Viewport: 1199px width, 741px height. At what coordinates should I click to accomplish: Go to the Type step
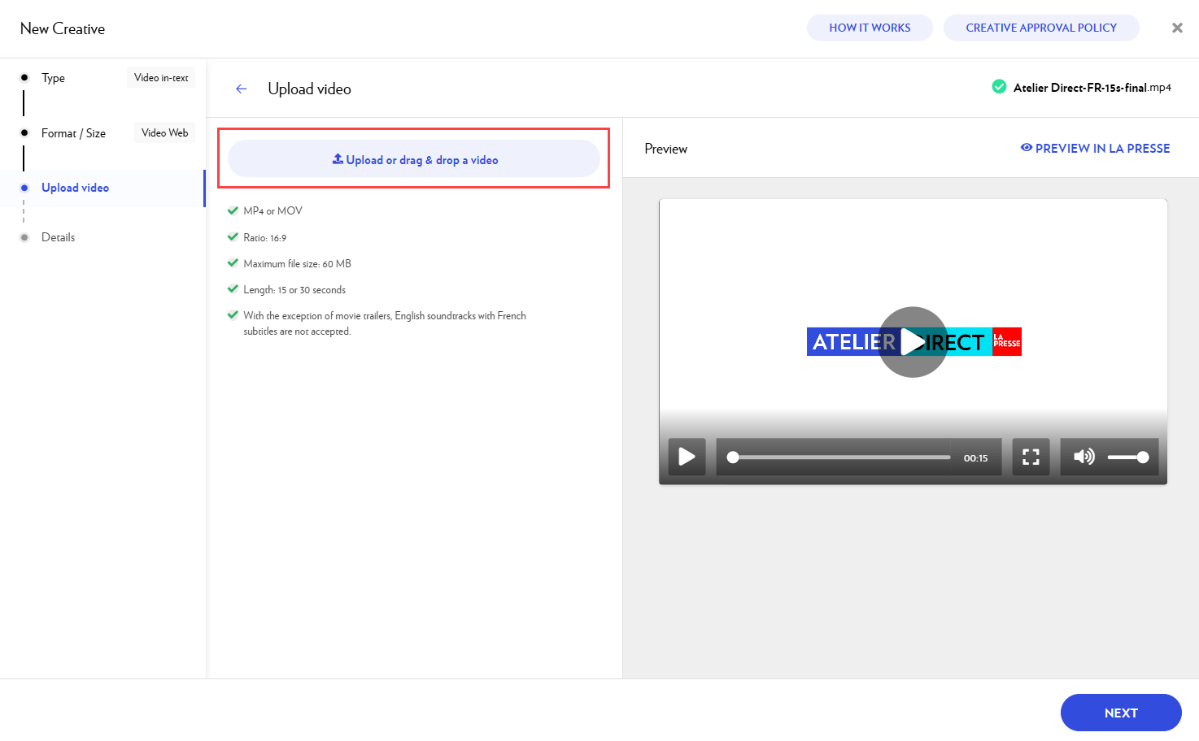click(53, 78)
